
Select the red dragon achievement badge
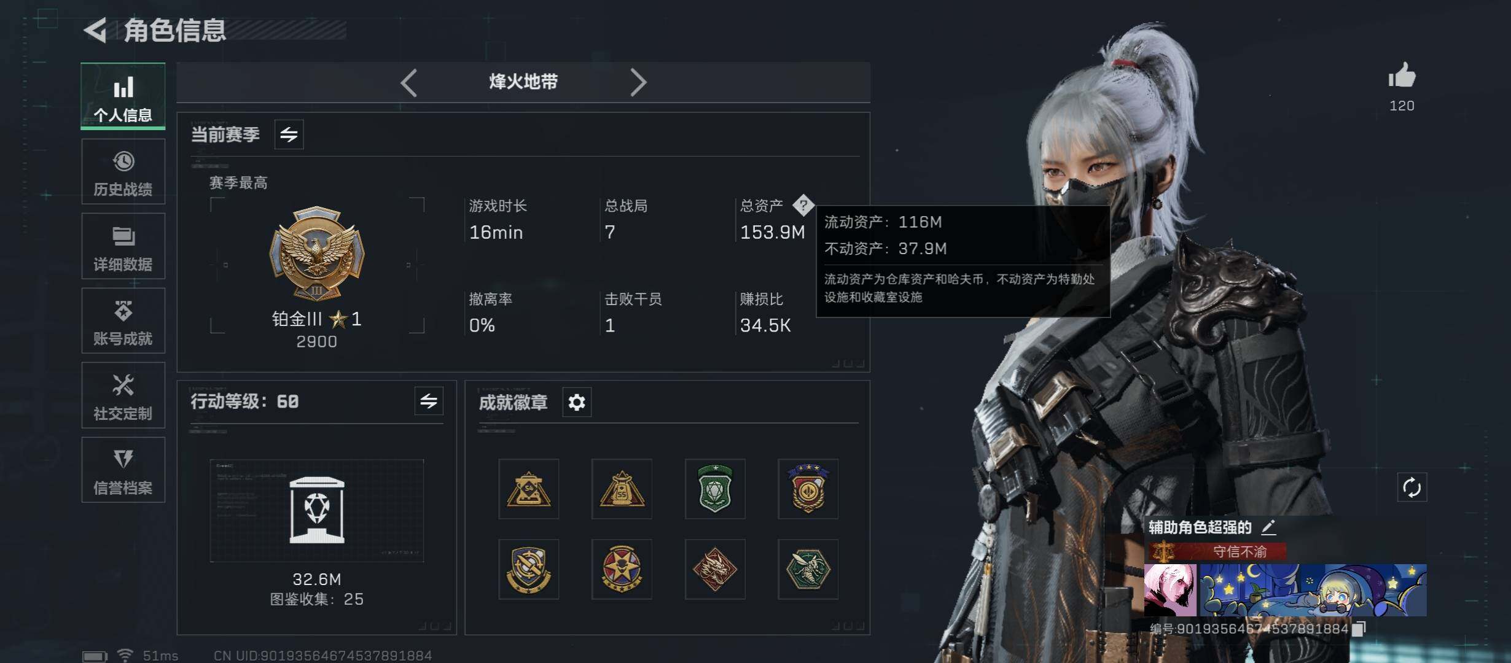[x=715, y=569]
